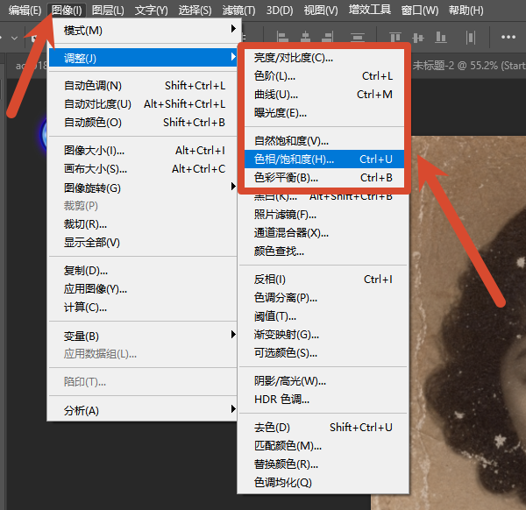526x510 pixels.
Task: Open 曲线(U)... adjustment
Action: click(x=324, y=95)
